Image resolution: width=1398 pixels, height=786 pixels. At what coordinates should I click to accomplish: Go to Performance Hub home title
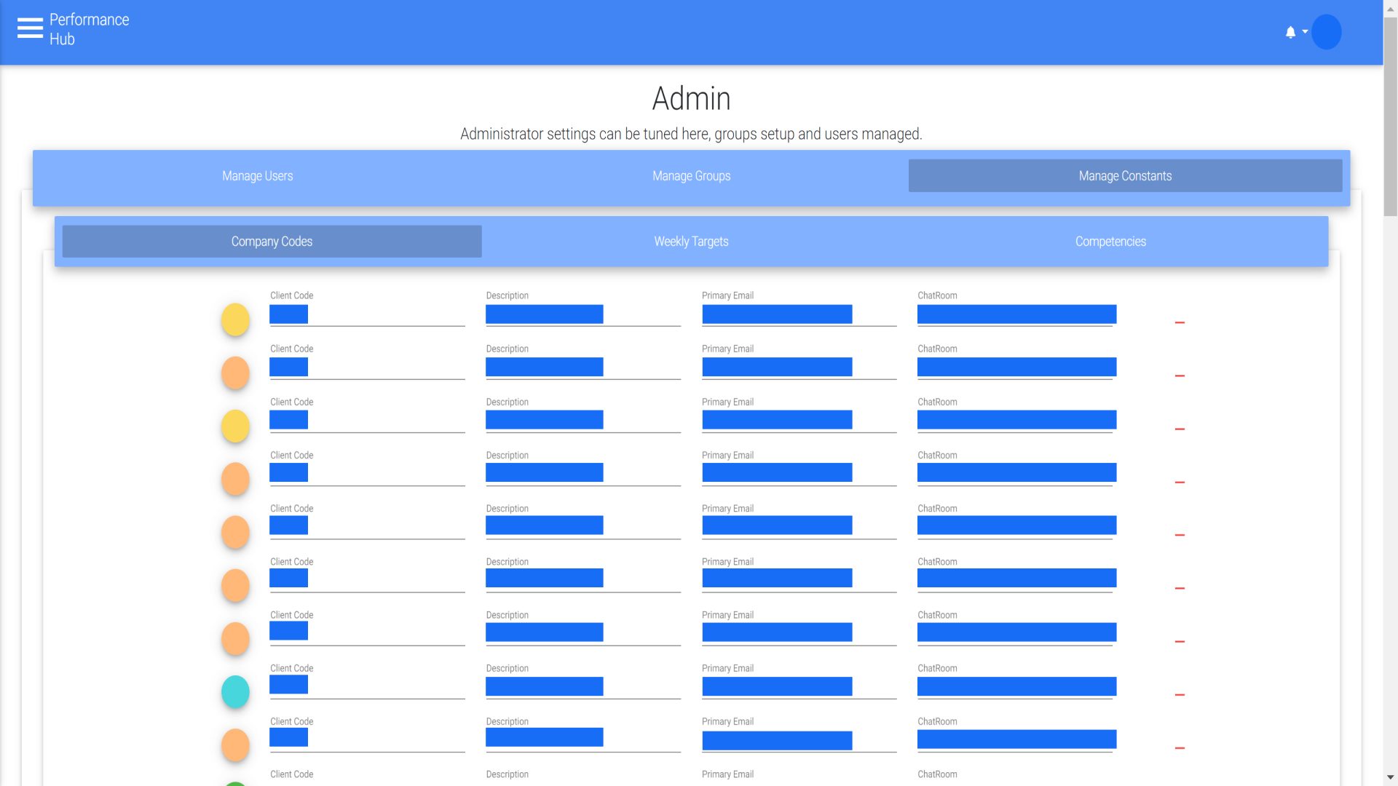89,29
